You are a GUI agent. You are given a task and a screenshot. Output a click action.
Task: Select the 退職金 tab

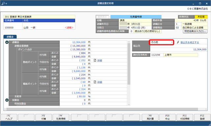pos(10,37)
